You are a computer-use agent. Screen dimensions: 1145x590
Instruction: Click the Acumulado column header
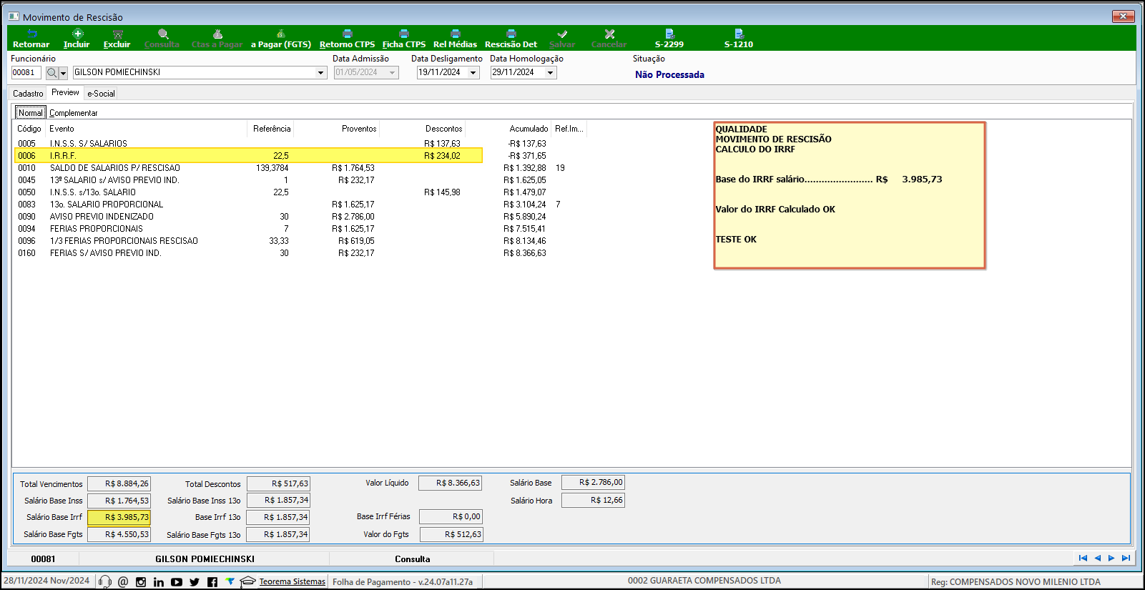508,129
